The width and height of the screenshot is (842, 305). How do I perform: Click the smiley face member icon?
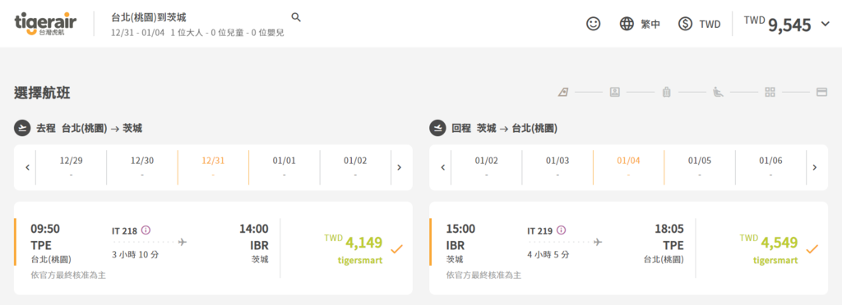point(594,24)
